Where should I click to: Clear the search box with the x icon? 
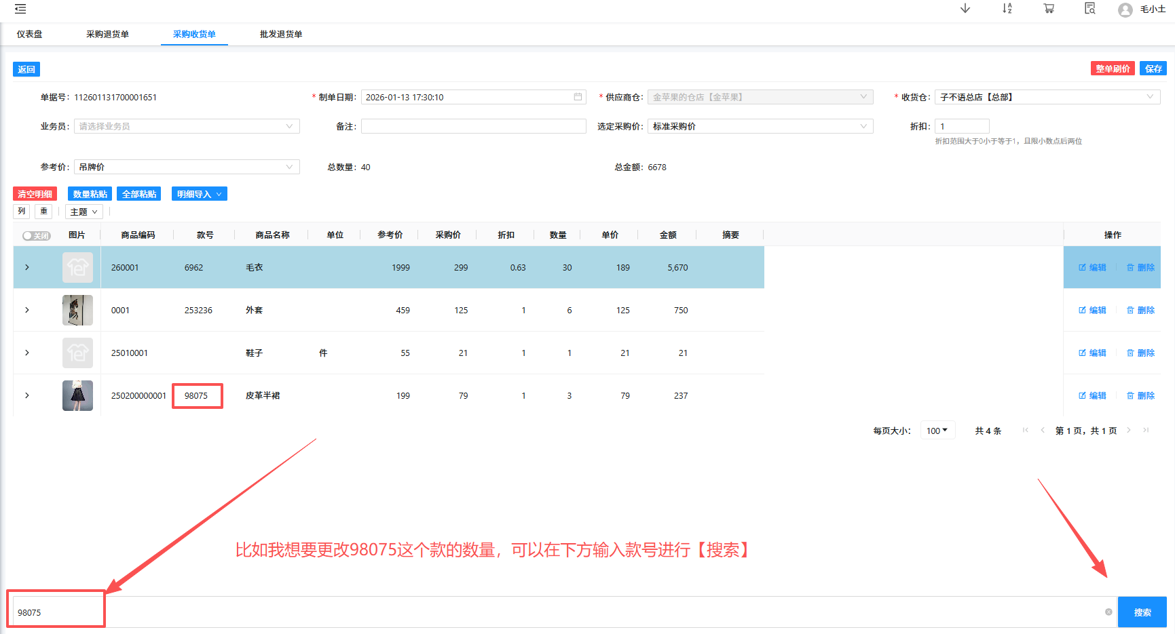[1108, 611]
